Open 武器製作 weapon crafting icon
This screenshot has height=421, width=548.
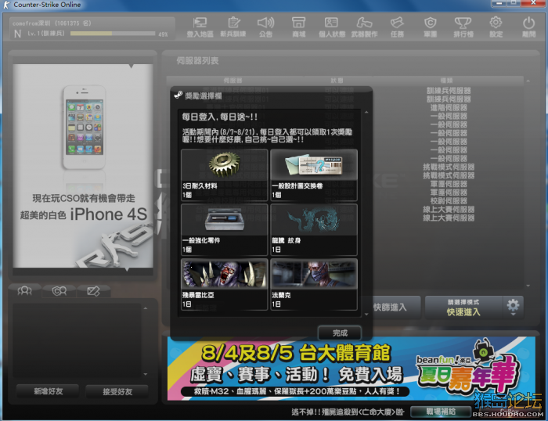pos(365,27)
